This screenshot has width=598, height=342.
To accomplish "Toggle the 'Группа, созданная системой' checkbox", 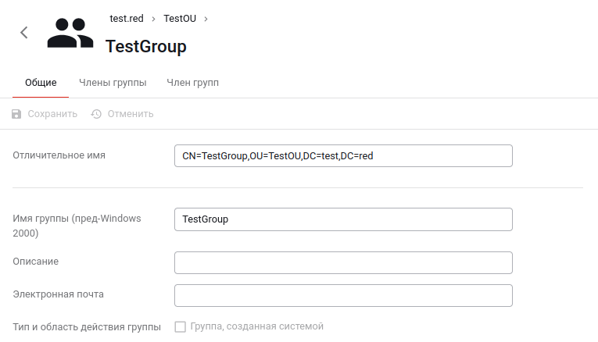I will [180, 326].
